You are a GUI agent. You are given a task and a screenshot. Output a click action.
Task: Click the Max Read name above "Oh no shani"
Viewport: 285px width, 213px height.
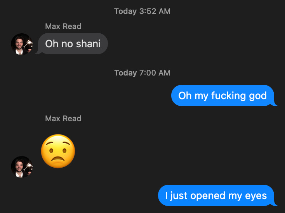point(63,26)
